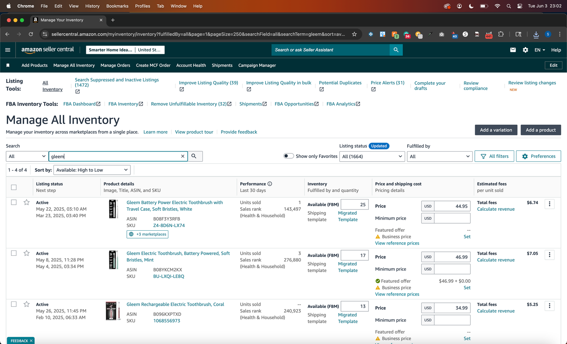Select the Gleem Mint toothbrush checkbox
This screenshot has height=344, width=567.
pos(14,253)
